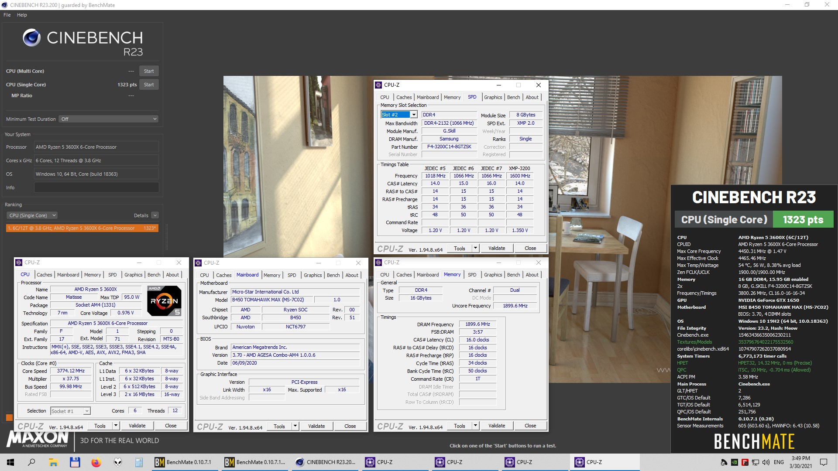This screenshot has width=838, height=471.
Task: Click the Cinebench sphere logo in the left panel
Action: [31, 38]
